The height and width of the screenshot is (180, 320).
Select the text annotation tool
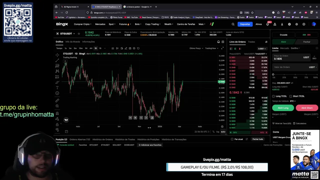tap(57, 88)
